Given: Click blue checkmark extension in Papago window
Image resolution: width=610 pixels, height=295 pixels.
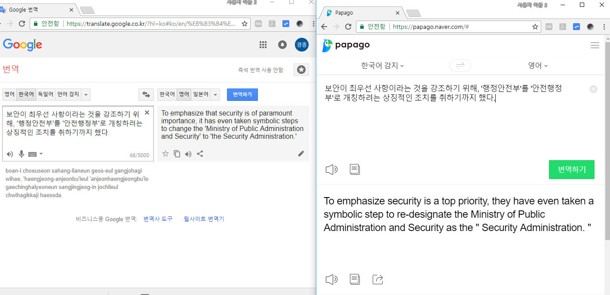Looking at the screenshot, I should coord(576,27).
